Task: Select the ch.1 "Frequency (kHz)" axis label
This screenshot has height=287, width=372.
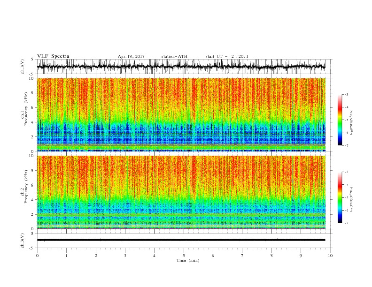Action: (26, 109)
